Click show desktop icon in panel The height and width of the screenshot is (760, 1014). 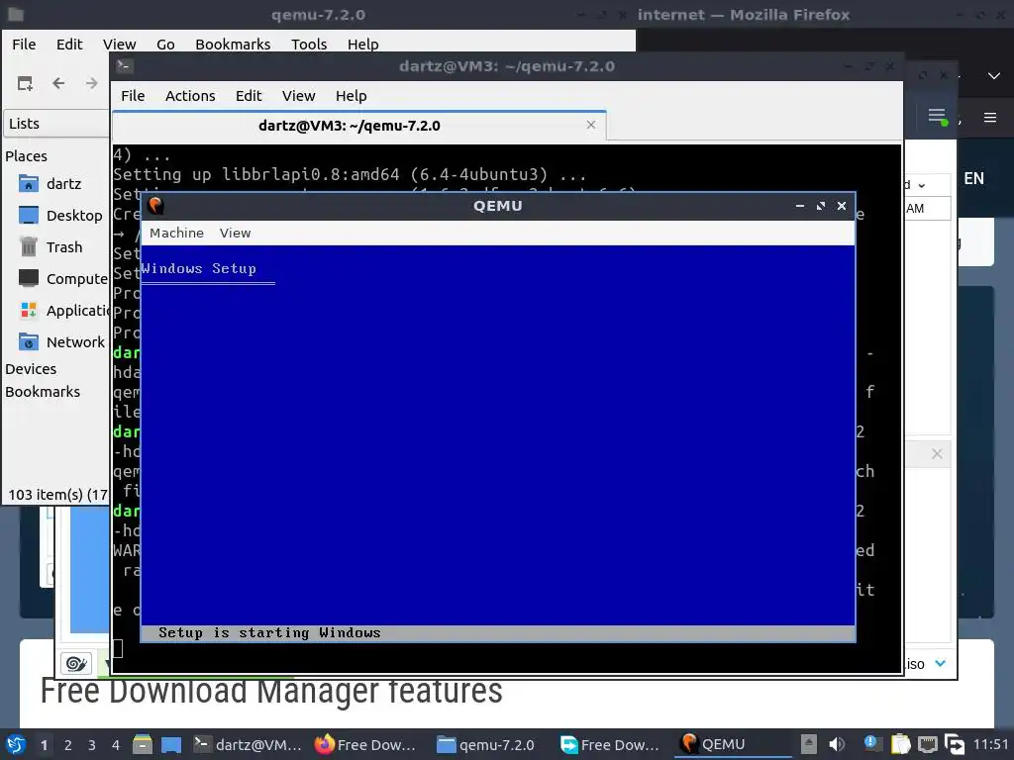(x=171, y=744)
